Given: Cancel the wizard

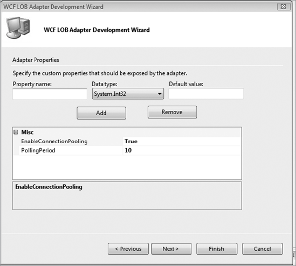Looking at the screenshot, I should pos(263,249).
